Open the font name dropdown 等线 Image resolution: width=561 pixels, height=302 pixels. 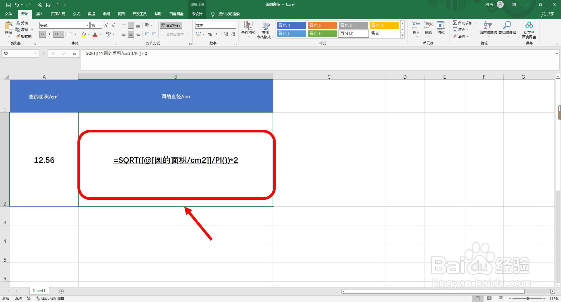pos(87,25)
